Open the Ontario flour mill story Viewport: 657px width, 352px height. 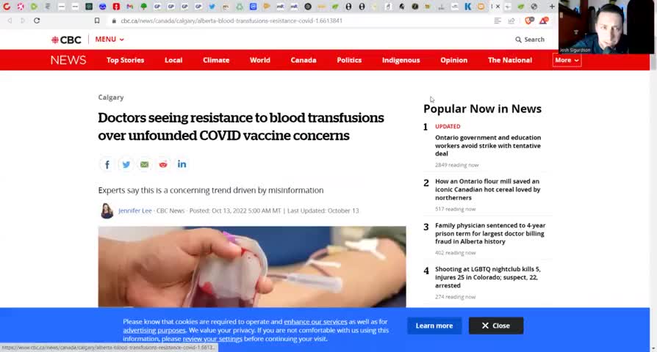488,189
